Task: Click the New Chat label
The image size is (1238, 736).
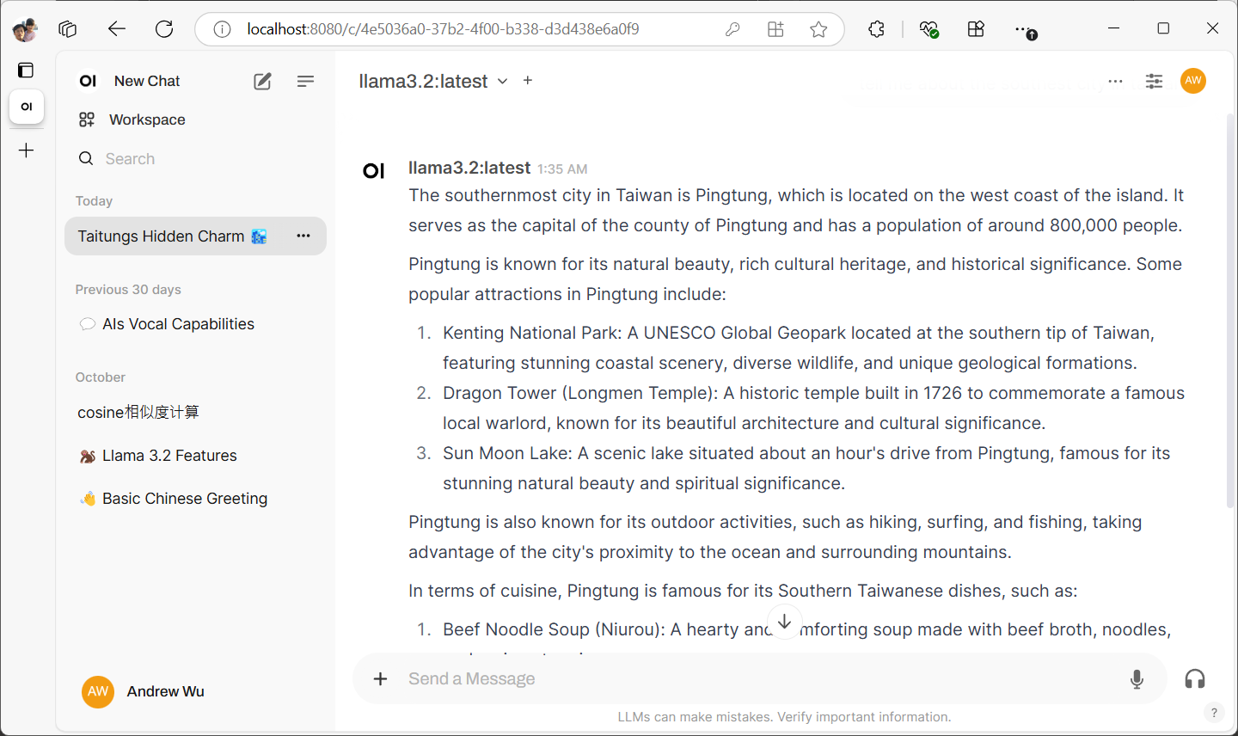Action: tap(147, 81)
